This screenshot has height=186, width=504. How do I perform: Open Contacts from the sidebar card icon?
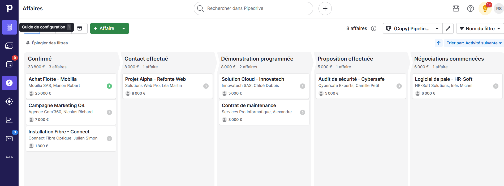[9, 46]
